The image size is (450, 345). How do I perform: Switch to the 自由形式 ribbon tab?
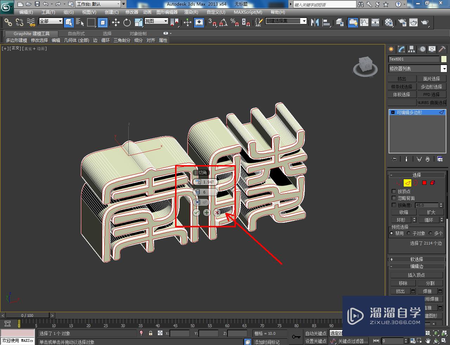coord(76,33)
